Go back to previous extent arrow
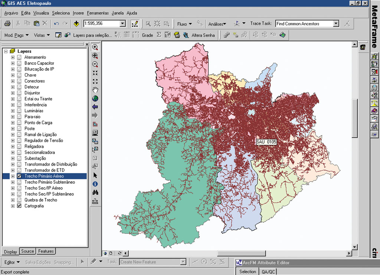 95,107
